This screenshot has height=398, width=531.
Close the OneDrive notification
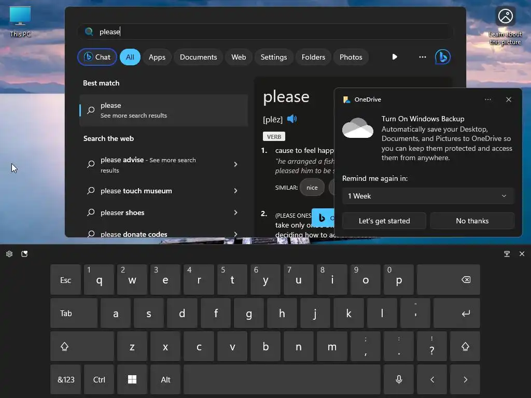[x=509, y=99]
